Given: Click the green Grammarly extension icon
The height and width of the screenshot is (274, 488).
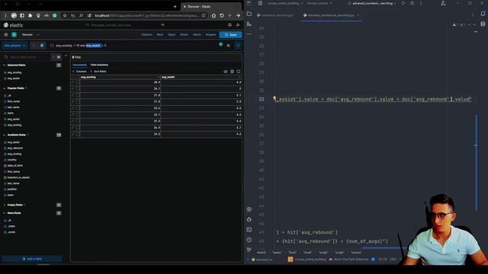Looking at the screenshot, I should coord(54,15).
